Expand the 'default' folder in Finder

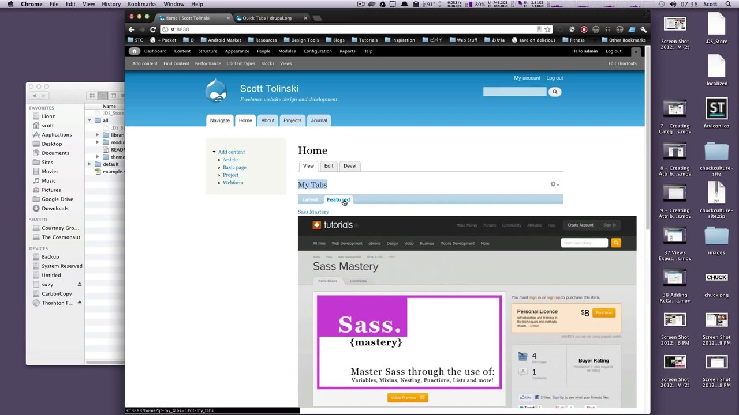tap(89, 164)
